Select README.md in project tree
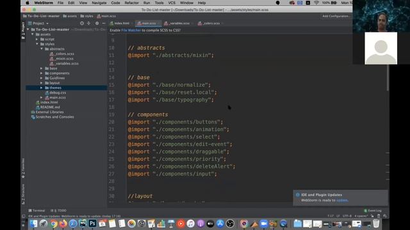Image resolution: width=410 pixels, height=230 pixels. click(48, 107)
